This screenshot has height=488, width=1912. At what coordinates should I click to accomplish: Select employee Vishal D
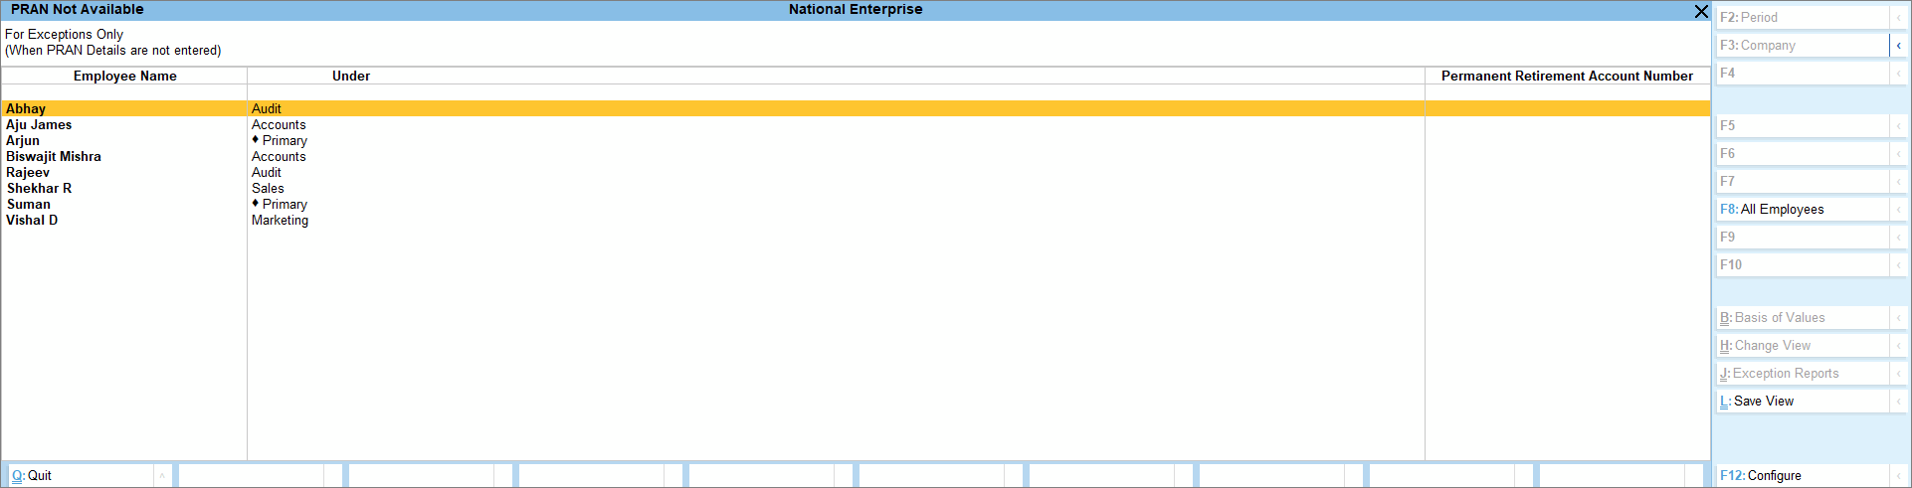pyautogui.click(x=32, y=221)
